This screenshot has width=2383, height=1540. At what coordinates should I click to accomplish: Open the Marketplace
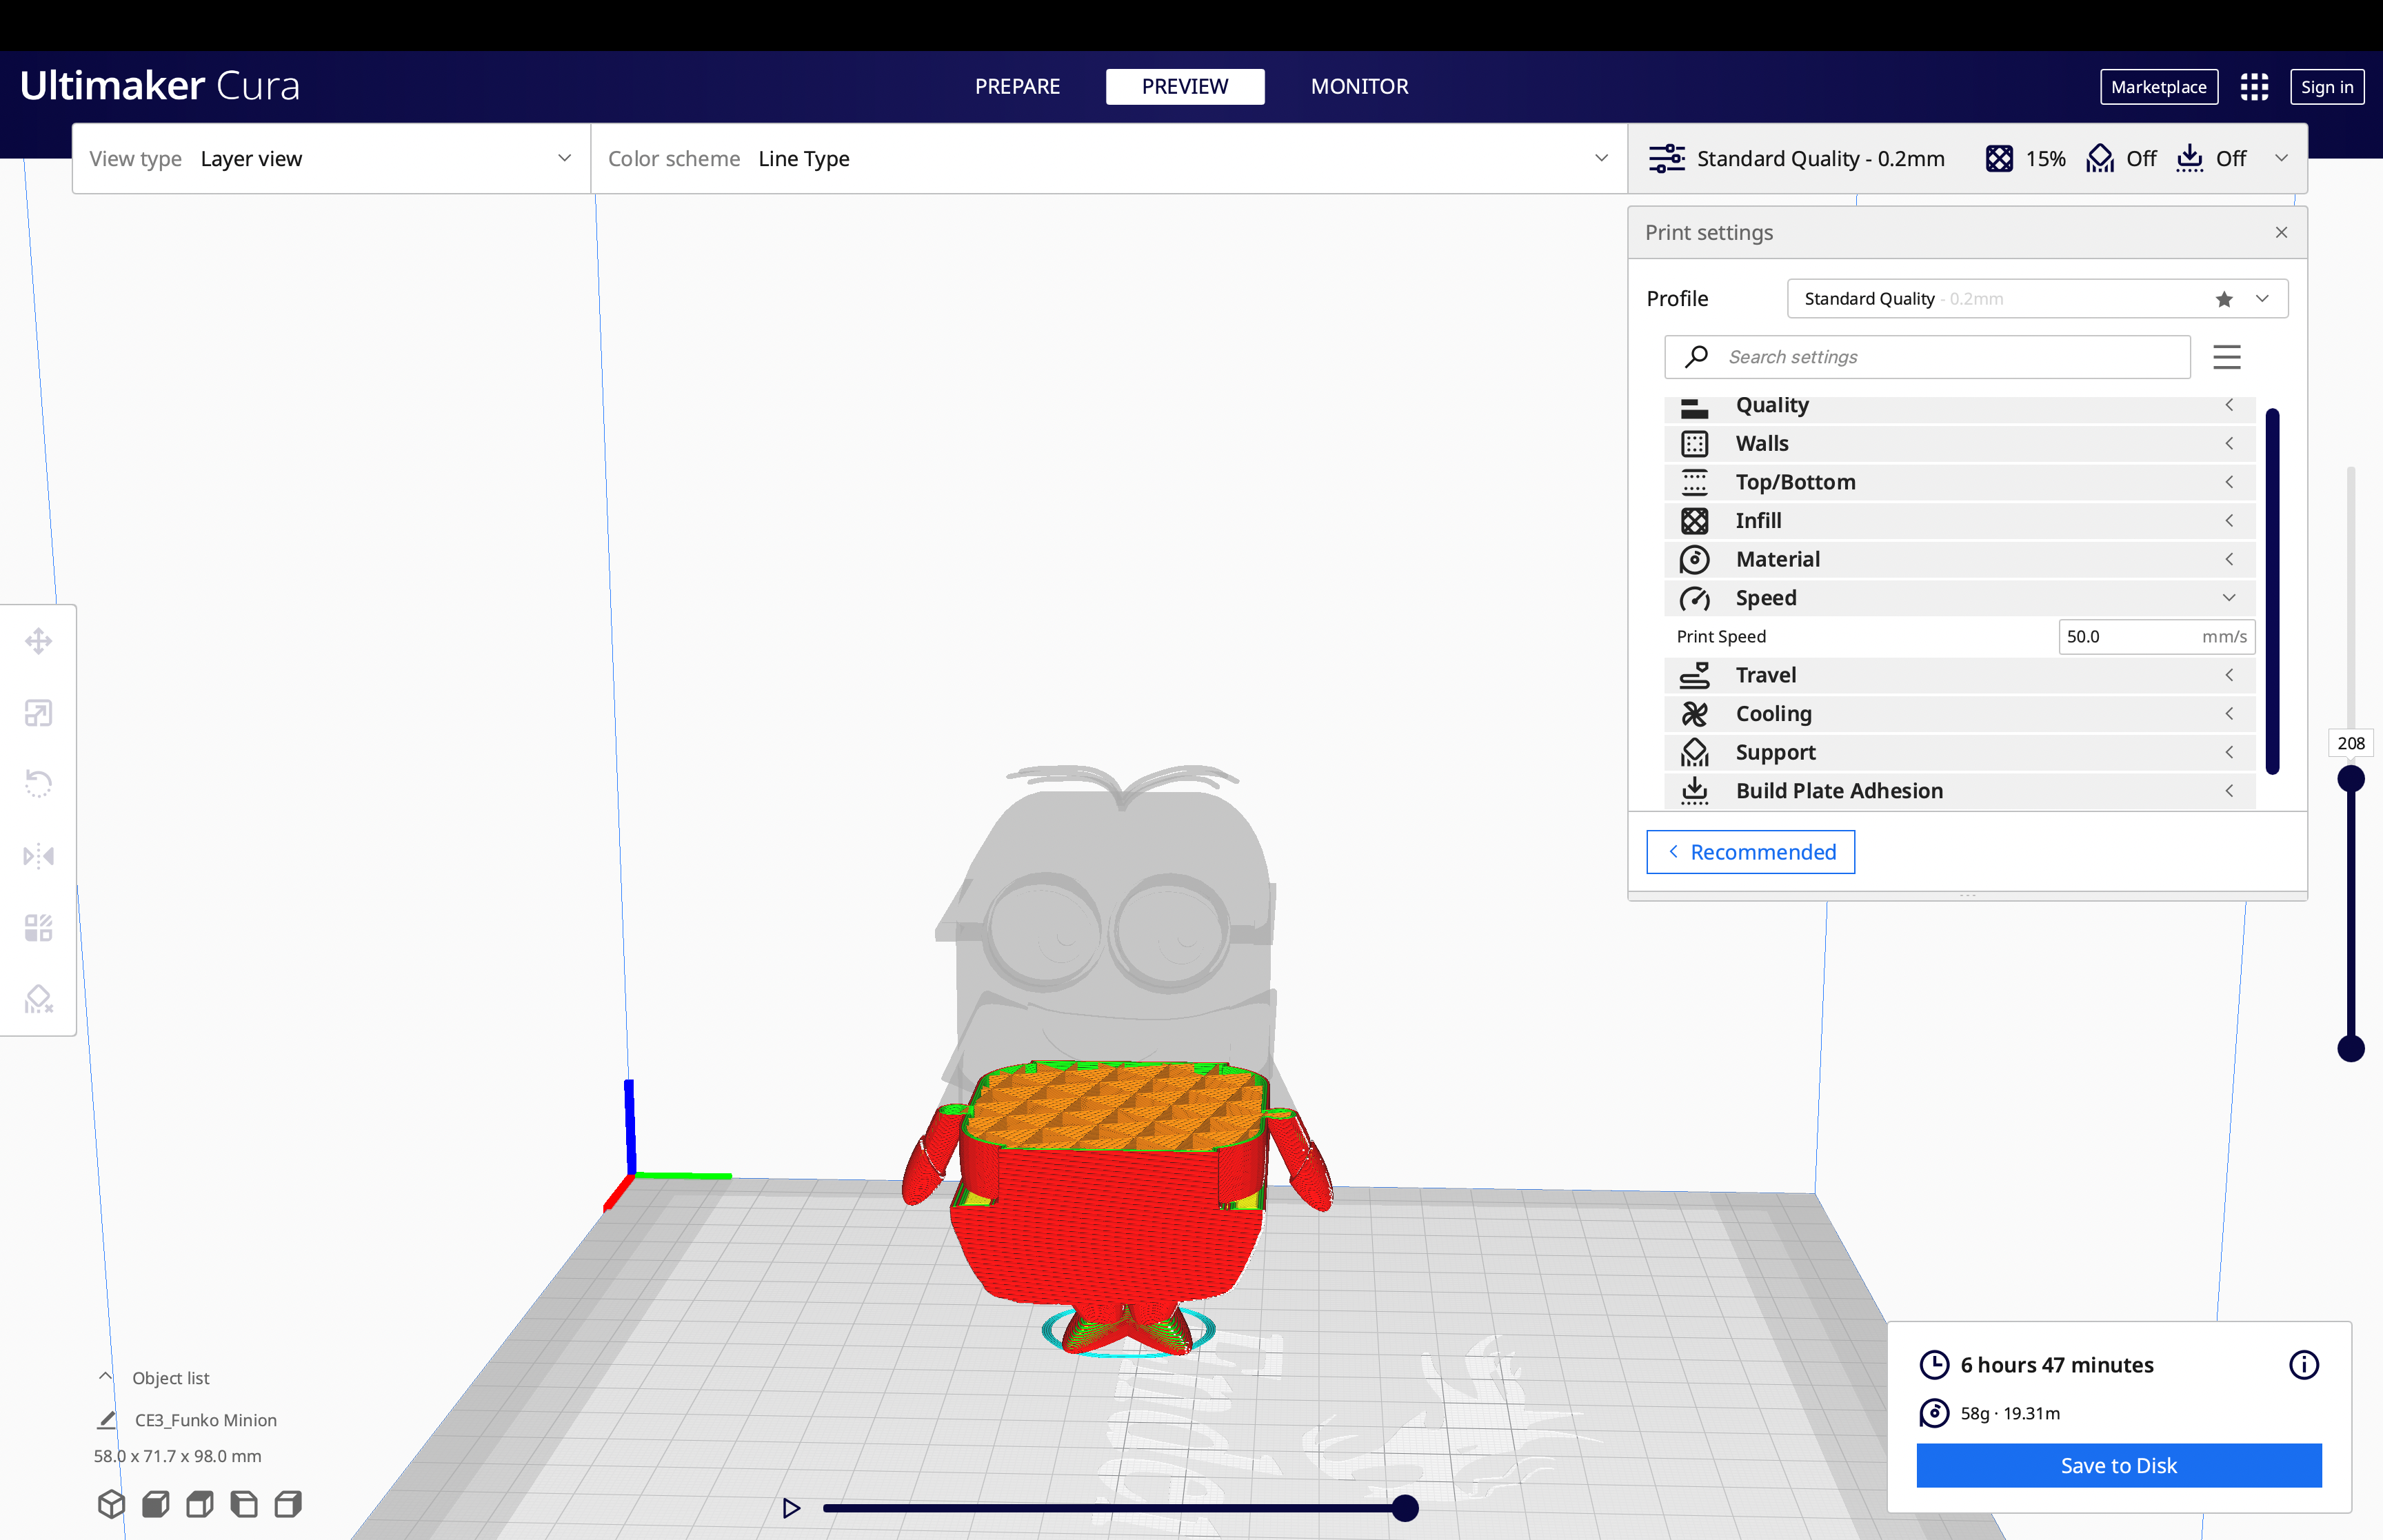click(x=2159, y=87)
